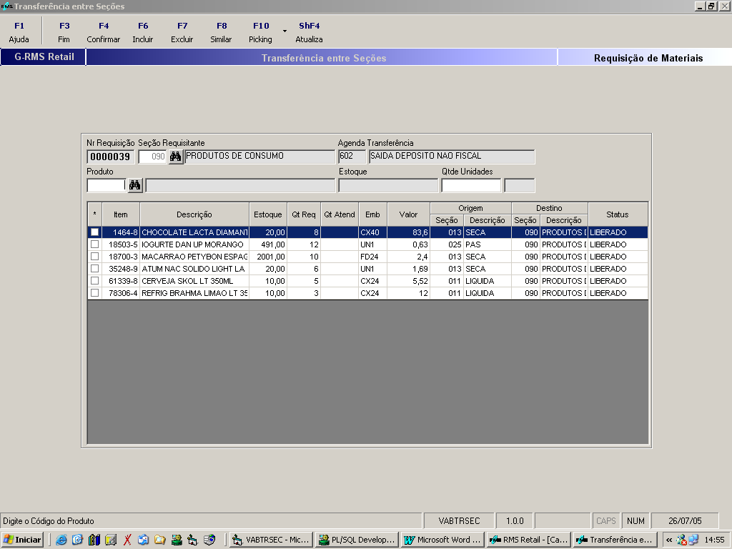Click the Qtde Unidades input field
Viewport: 732px width, 549px height.
[471, 185]
